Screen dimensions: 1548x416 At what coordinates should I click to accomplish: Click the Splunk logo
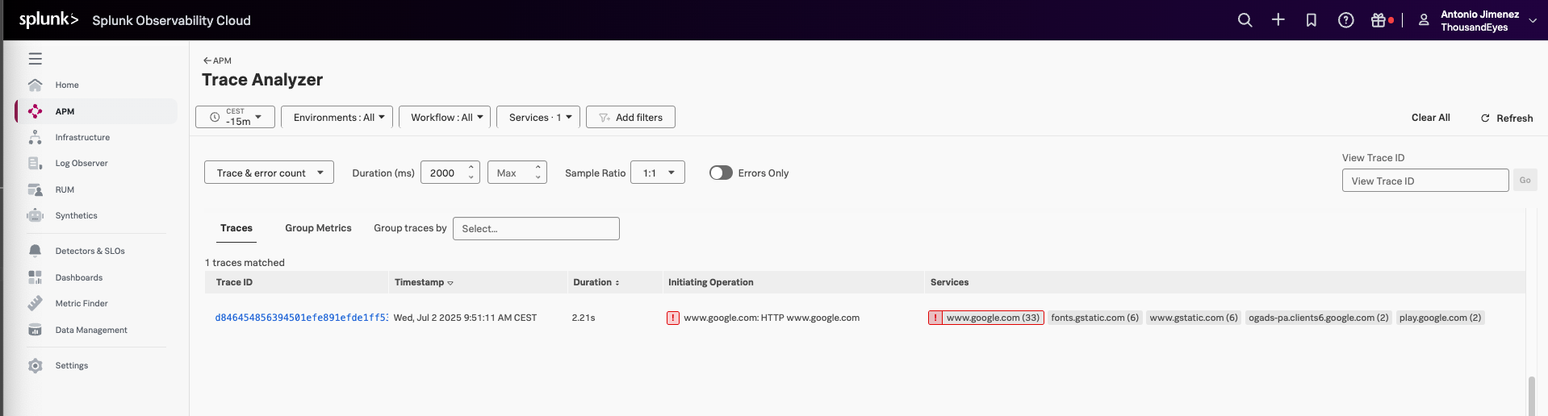coord(48,19)
